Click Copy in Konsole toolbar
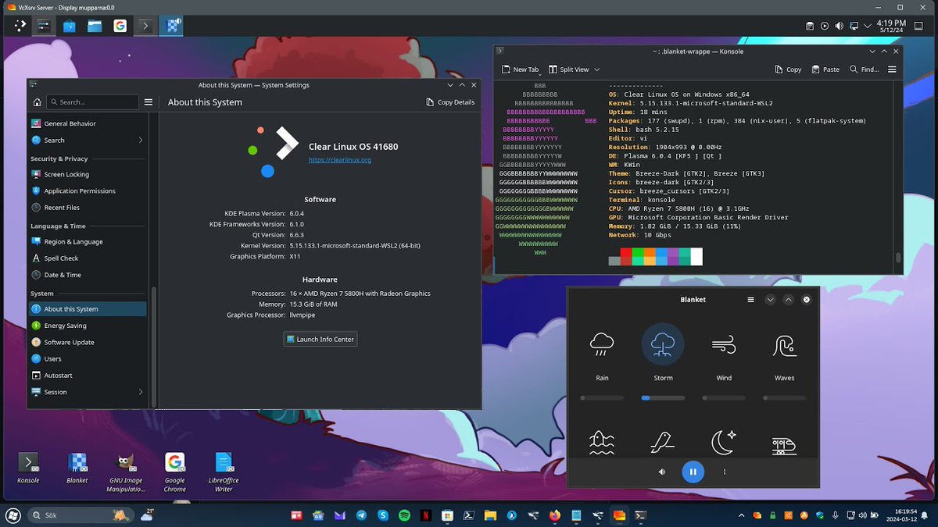This screenshot has height=527, width=938. pos(788,69)
